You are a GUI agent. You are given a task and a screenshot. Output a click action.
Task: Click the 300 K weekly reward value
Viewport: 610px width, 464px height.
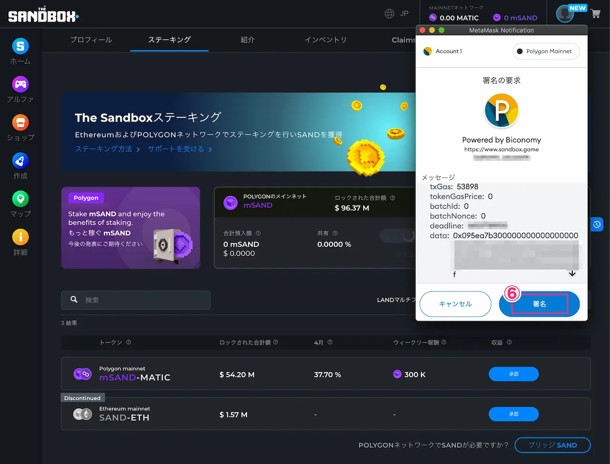point(415,374)
